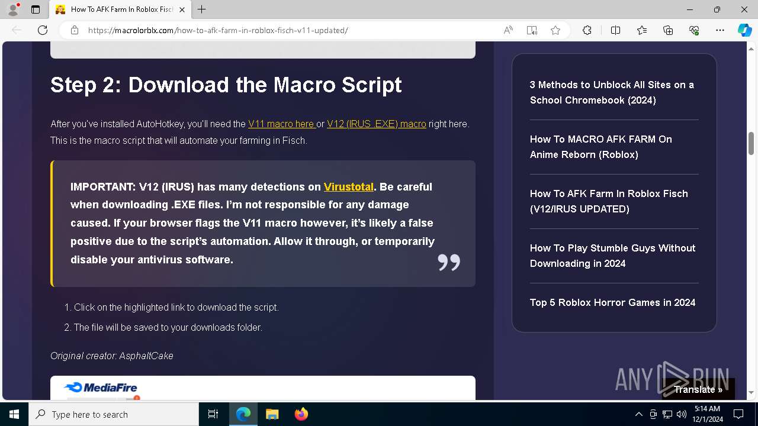Open How To Play Stumble Guys article
The height and width of the screenshot is (426, 758).
[x=613, y=256]
